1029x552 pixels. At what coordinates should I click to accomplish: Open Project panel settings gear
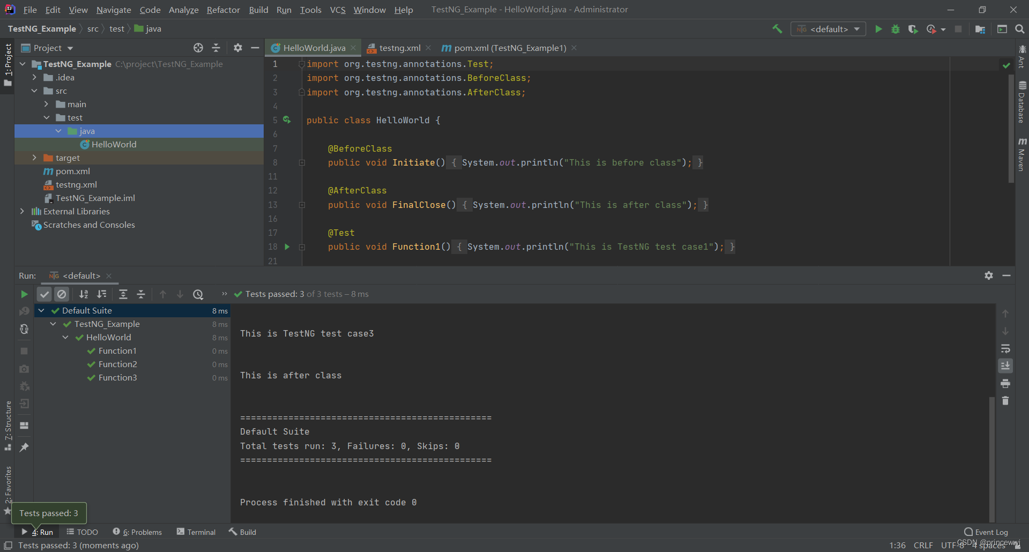pos(238,48)
